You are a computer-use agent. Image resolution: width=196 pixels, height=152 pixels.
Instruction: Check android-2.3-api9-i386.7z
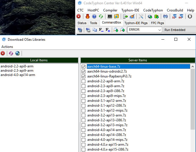coord(83,91)
